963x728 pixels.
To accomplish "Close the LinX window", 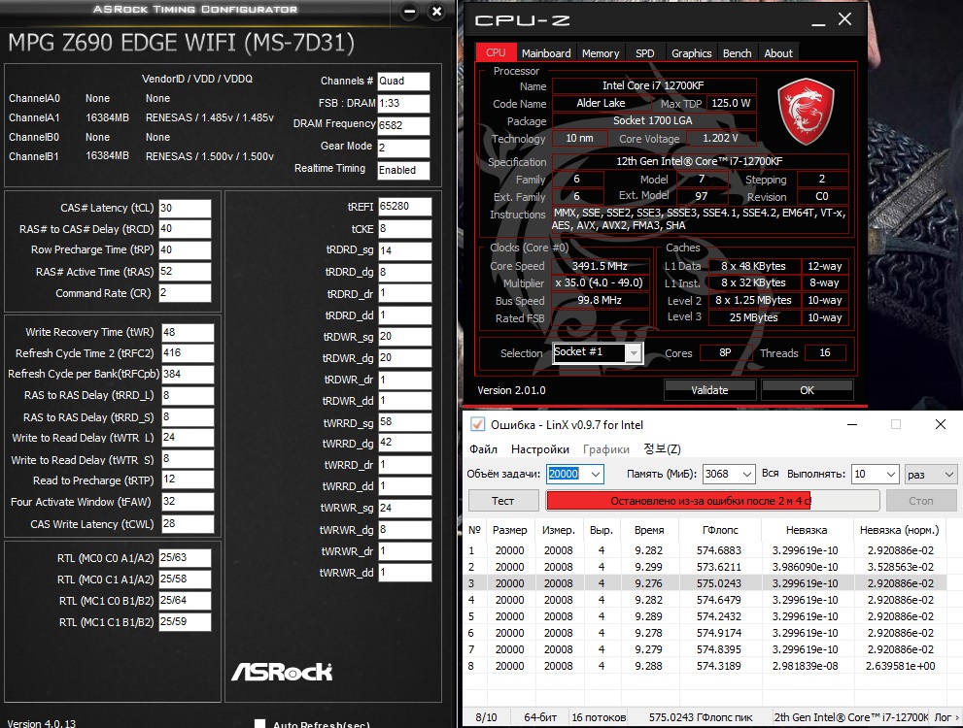I will (941, 424).
